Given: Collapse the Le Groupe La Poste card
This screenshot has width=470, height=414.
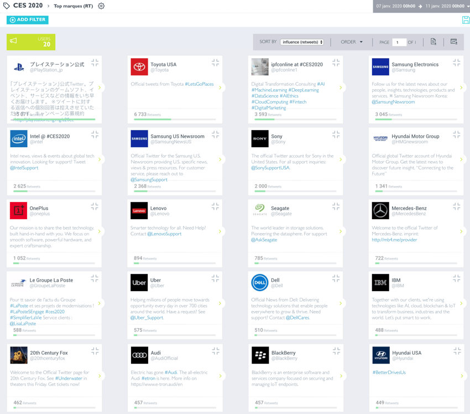Looking at the screenshot, I should [x=95, y=278].
